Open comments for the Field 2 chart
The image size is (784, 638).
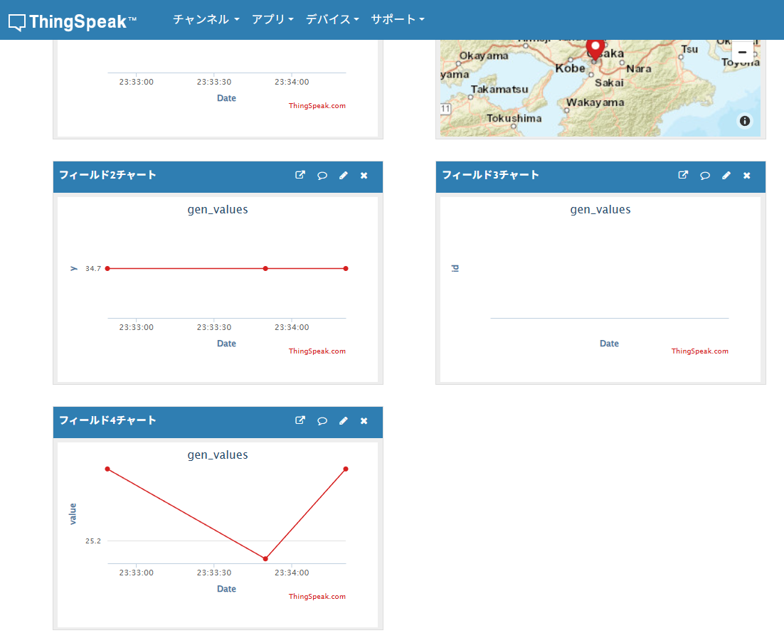pyautogui.click(x=322, y=176)
